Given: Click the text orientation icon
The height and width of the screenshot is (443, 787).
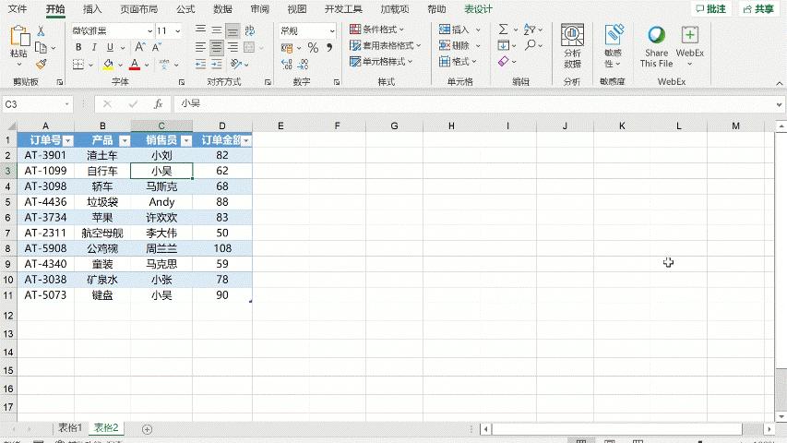Looking at the screenshot, I should [x=236, y=65].
